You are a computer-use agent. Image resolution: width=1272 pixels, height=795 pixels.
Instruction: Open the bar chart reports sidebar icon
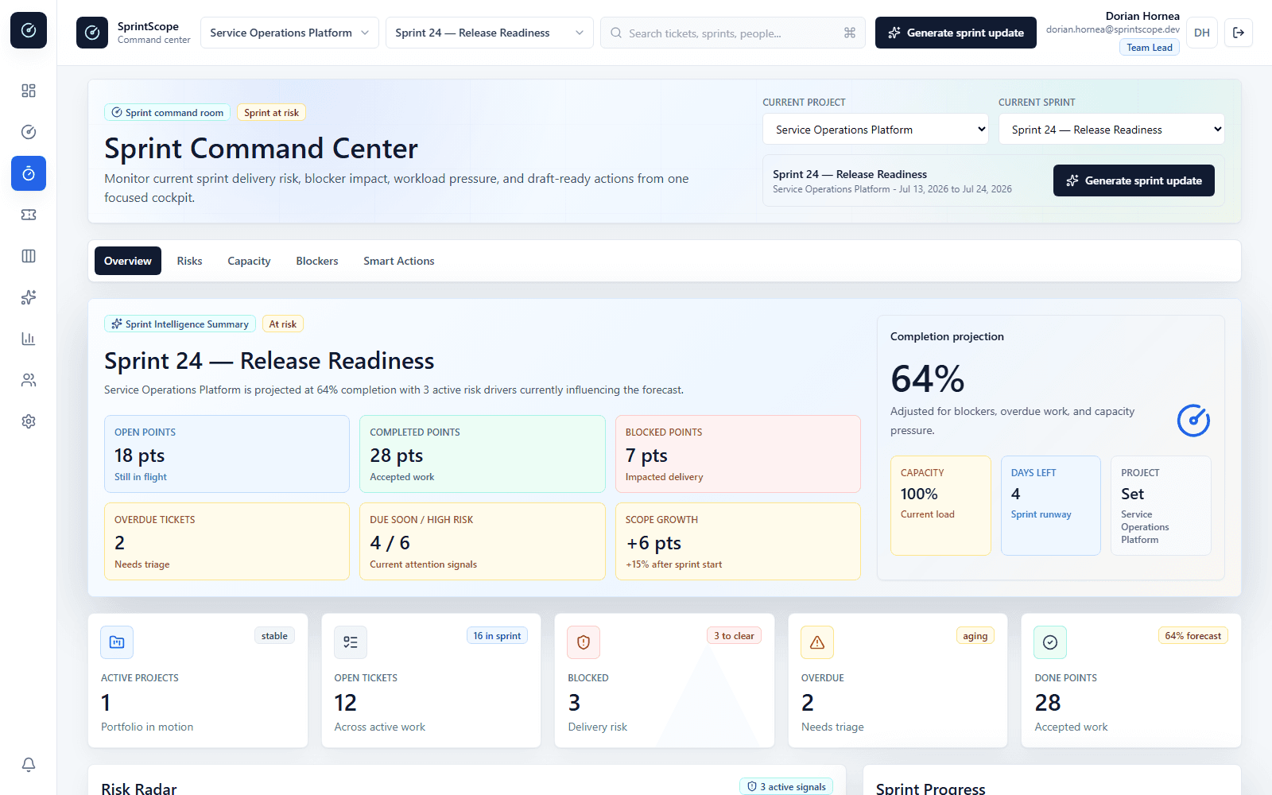(x=29, y=339)
